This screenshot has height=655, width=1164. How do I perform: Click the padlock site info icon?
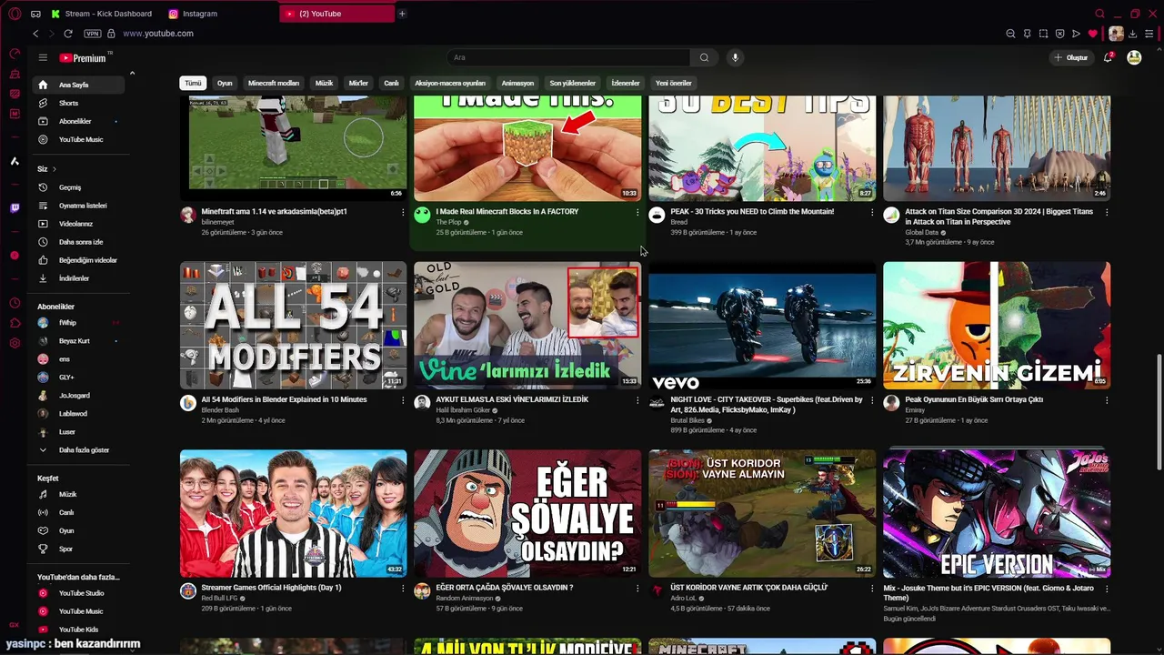(x=111, y=34)
